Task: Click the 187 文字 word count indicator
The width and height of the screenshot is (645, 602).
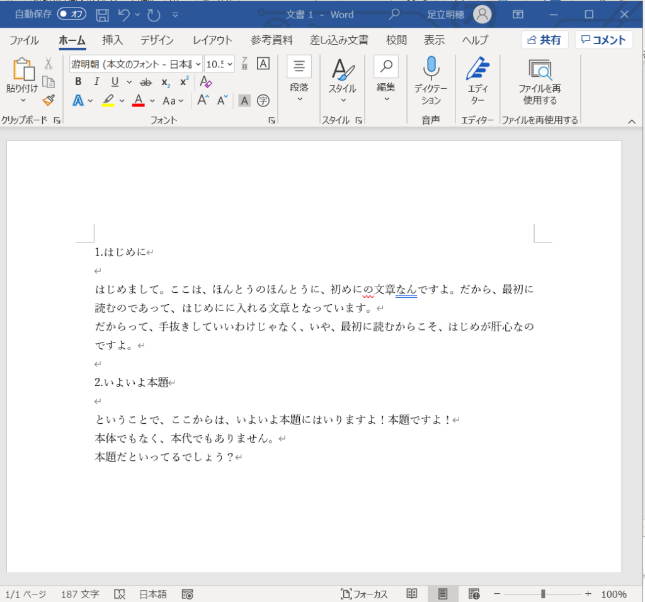Action: click(x=80, y=594)
